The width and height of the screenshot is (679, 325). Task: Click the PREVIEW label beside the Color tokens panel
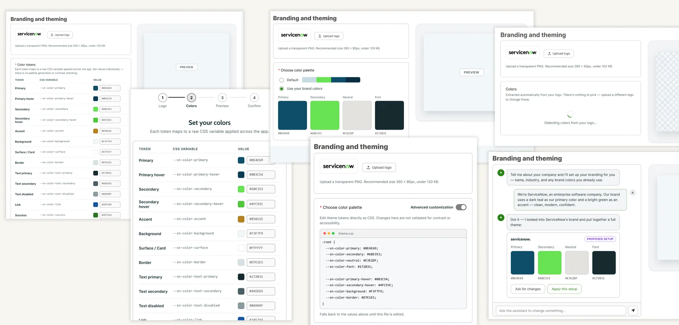click(x=186, y=67)
